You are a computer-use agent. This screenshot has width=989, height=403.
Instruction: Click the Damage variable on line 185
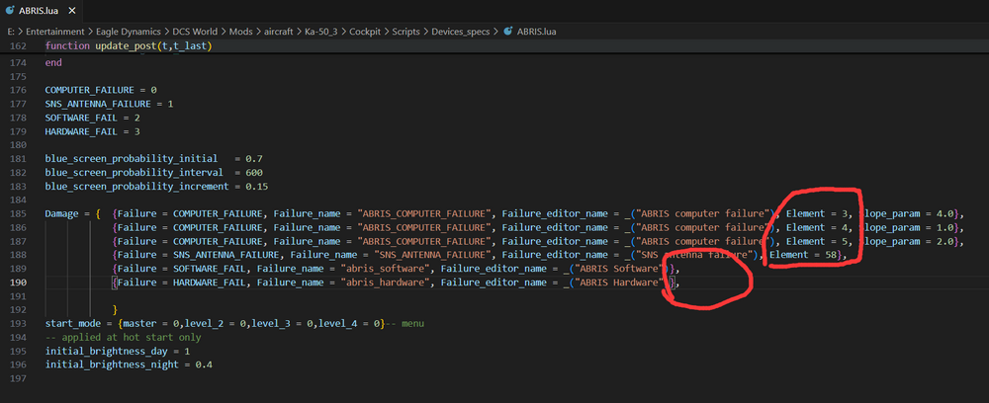click(61, 214)
